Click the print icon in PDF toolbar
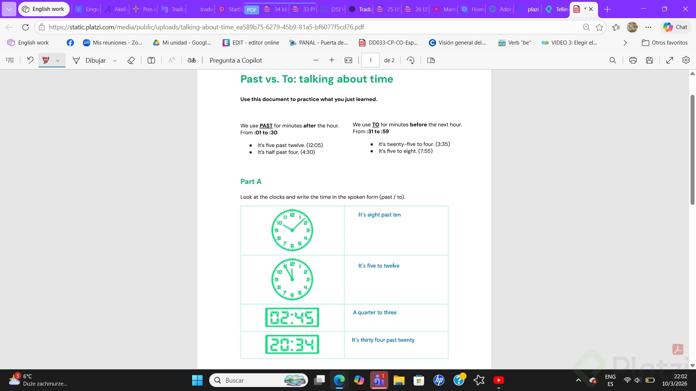The width and height of the screenshot is (696, 391). click(633, 60)
